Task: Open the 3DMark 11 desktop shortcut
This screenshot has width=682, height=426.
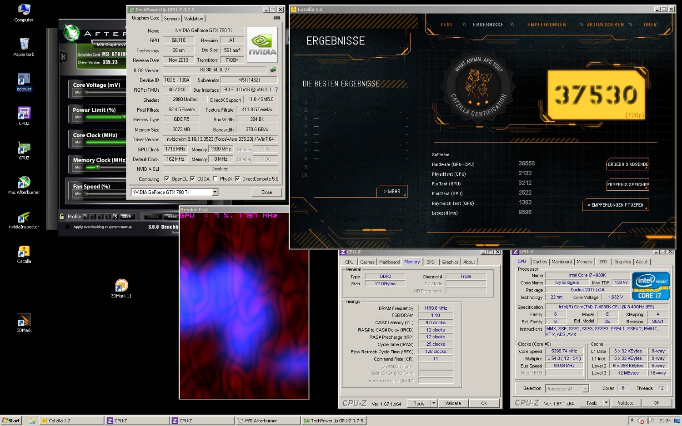Action: pos(121,288)
